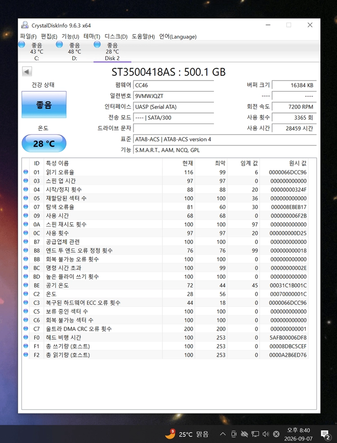Click the buffer size field 16384 KB
The width and height of the screenshot is (337, 443).
[294, 85]
